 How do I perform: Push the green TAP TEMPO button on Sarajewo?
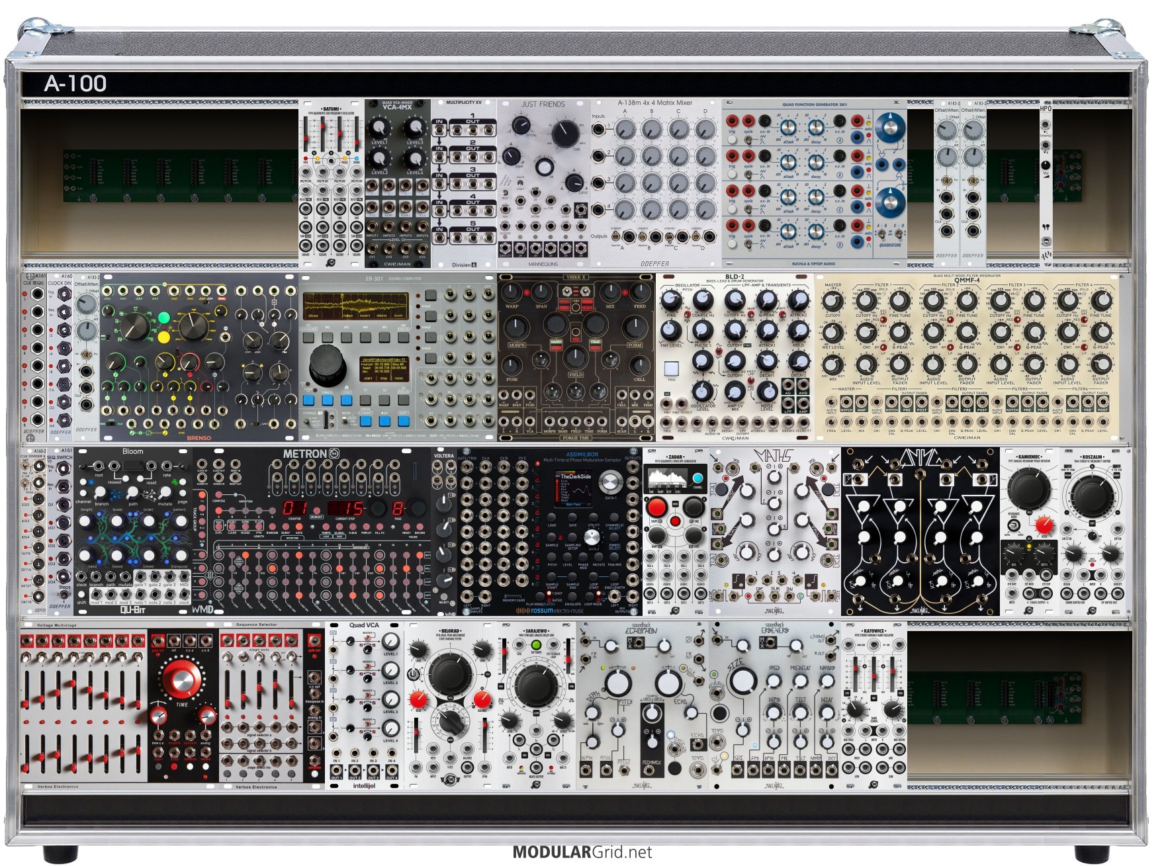coord(536,644)
